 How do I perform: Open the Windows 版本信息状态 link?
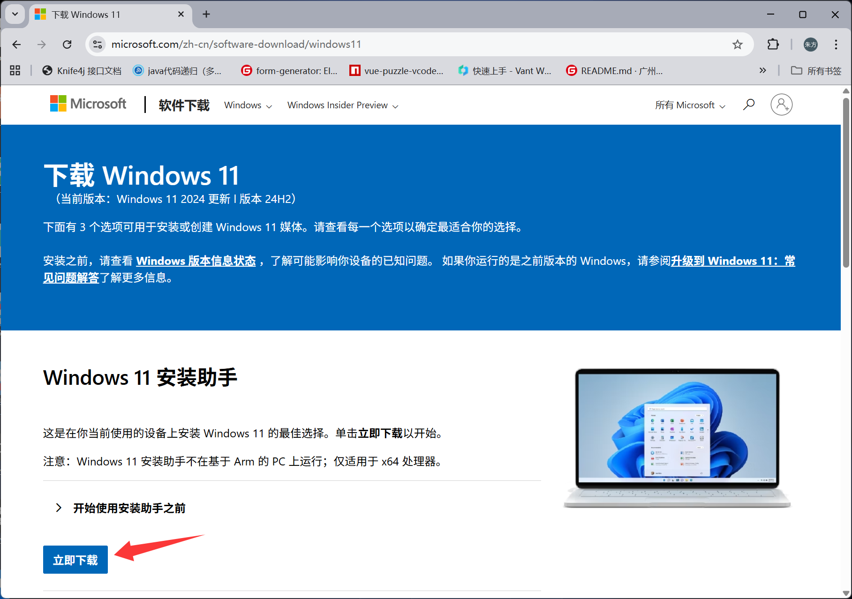tap(196, 261)
